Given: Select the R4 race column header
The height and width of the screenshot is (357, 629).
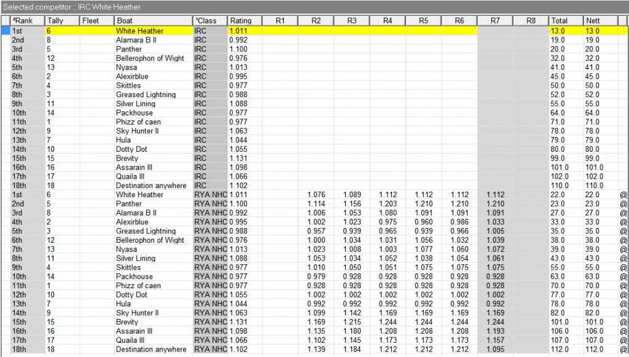Looking at the screenshot, I should coord(388,21).
